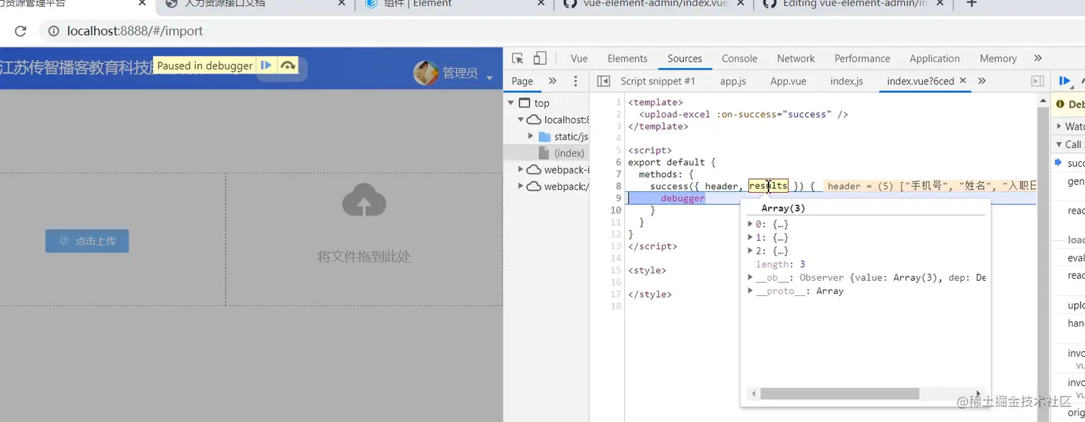The image size is (1085, 422).
Task: Open the Script snippet #1 editor tab
Action: tap(658, 81)
